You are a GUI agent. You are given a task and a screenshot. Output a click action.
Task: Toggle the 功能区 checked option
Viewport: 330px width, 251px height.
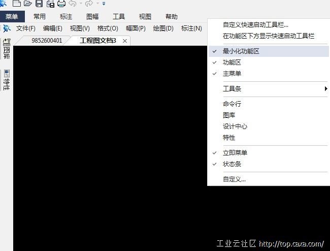click(269, 62)
